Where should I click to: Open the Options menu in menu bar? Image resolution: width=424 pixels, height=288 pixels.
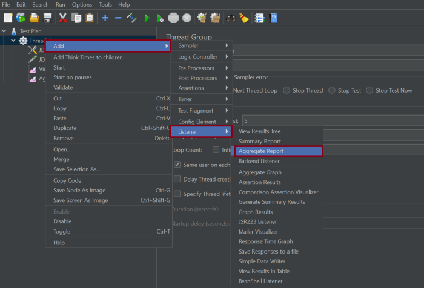(x=82, y=4)
